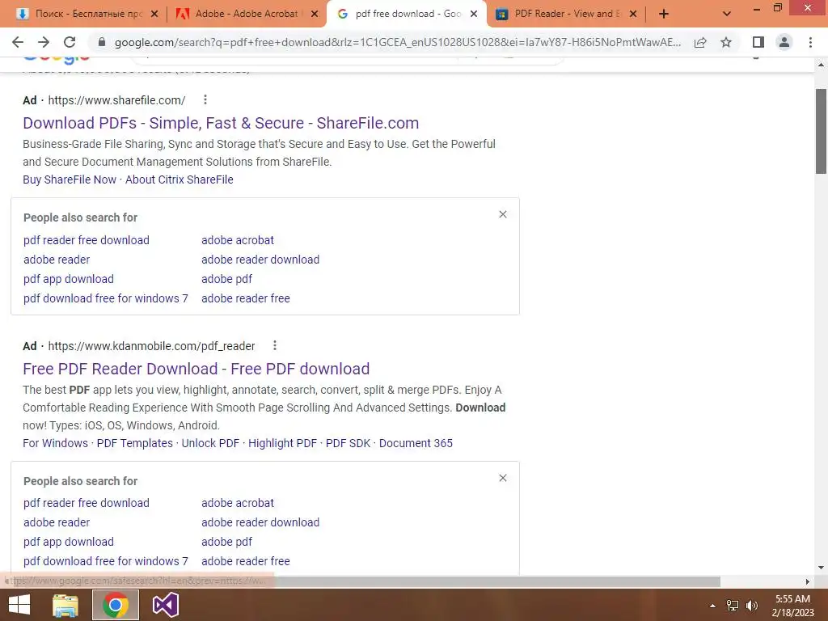This screenshot has width=828, height=621.
Task: Open For Windows sitelink
Action: click(56, 443)
